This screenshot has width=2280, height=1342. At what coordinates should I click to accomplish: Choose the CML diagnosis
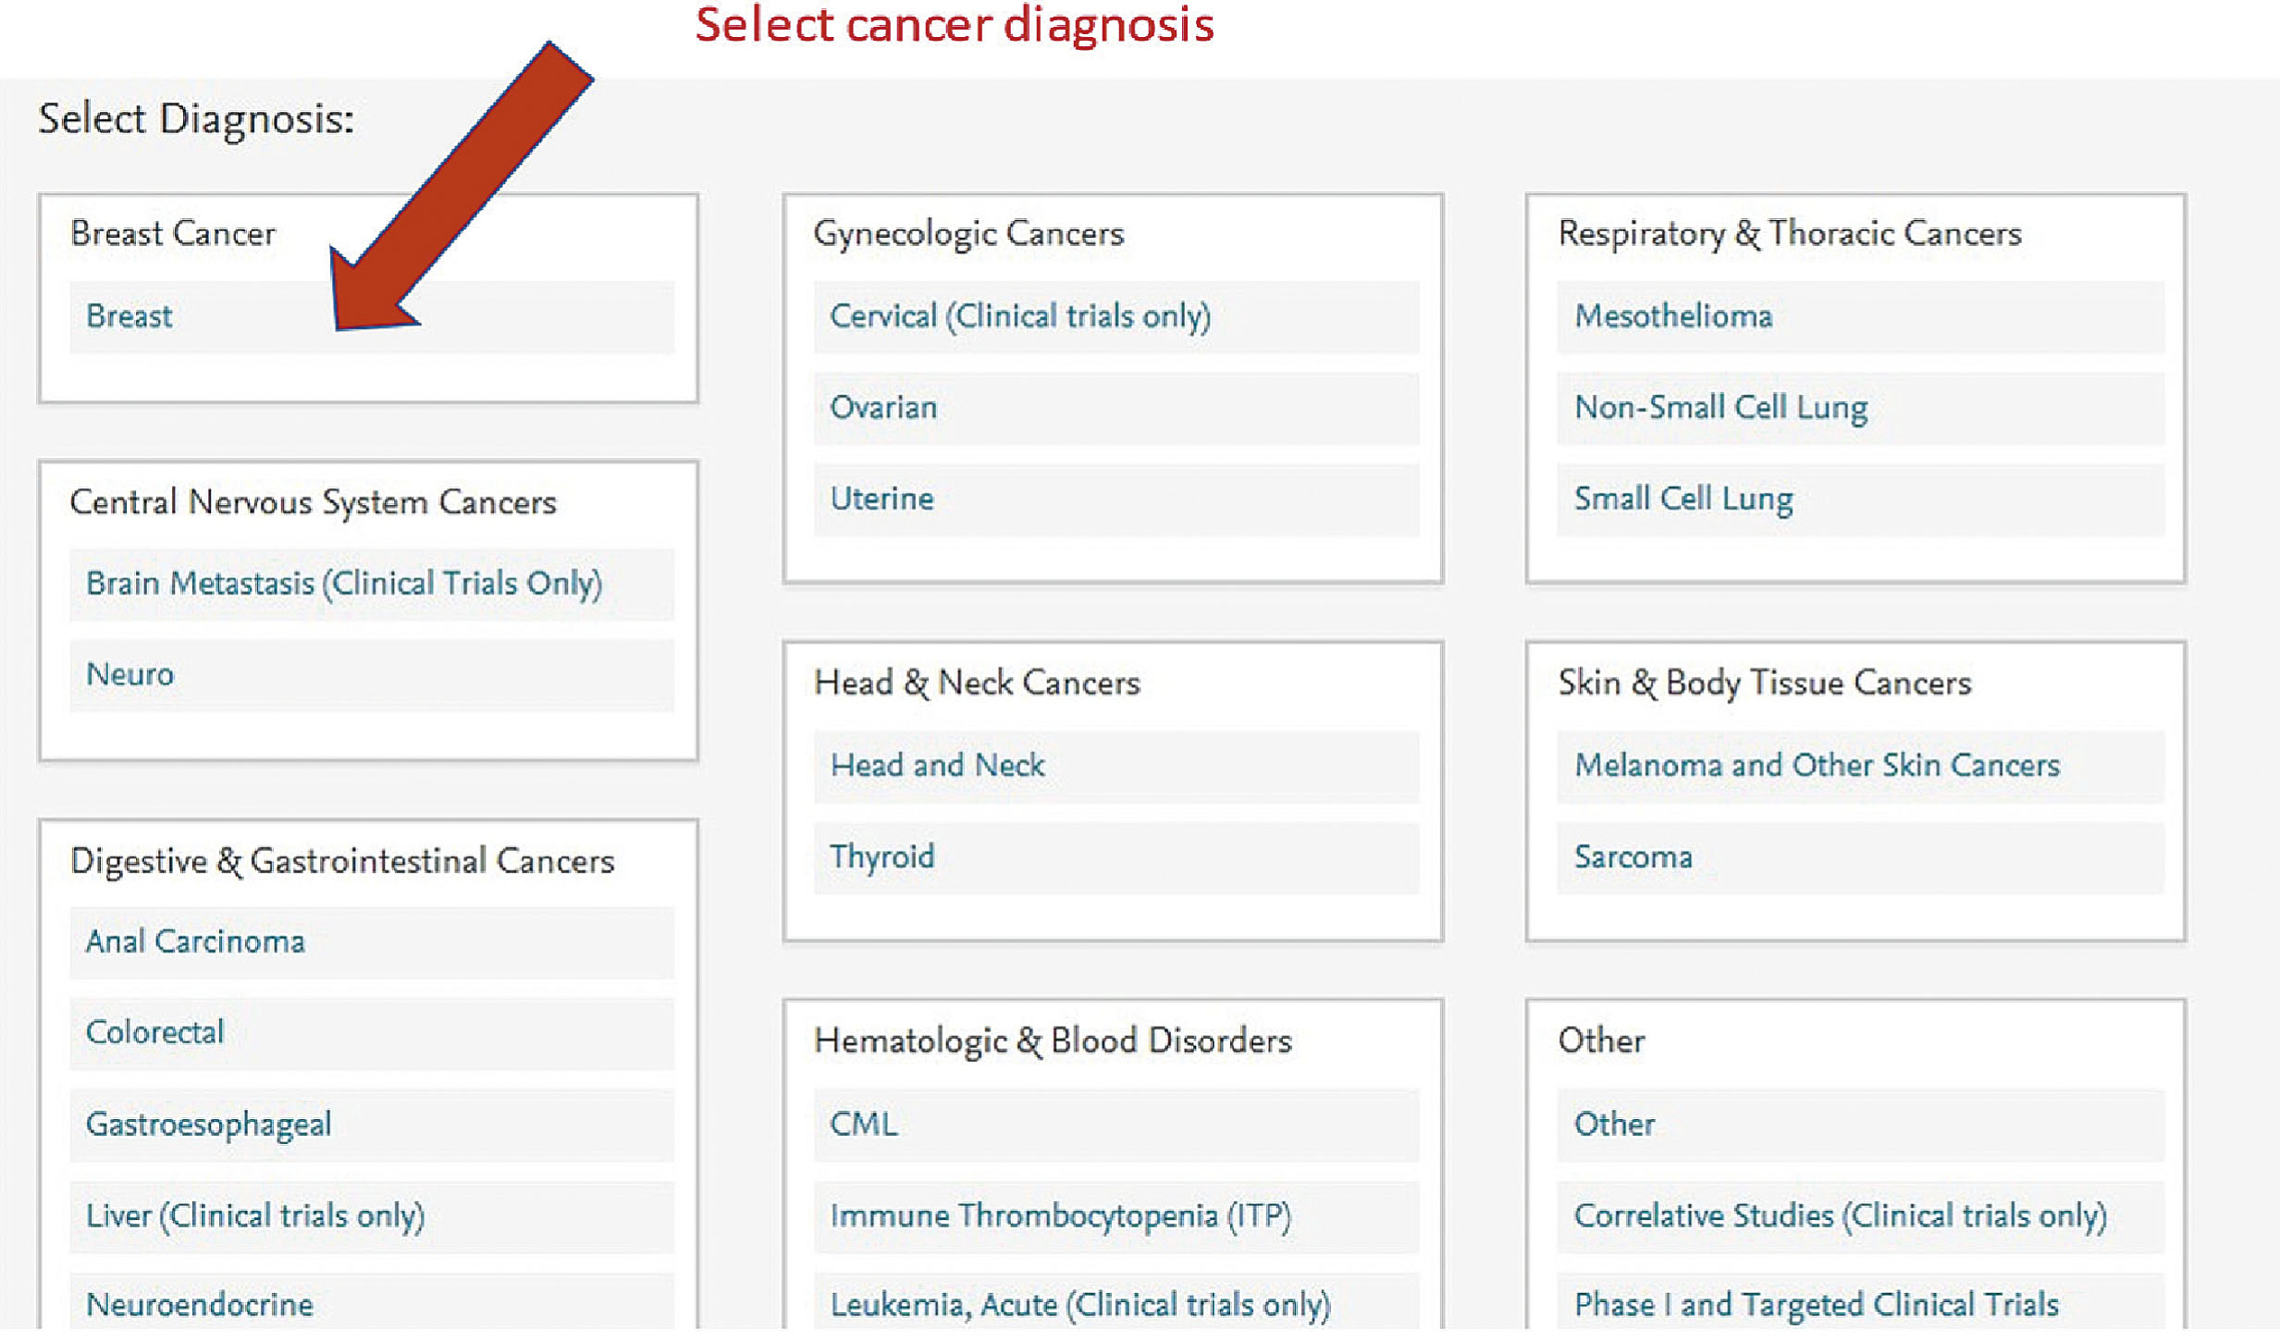pyautogui.click(x=862, y=1125)
